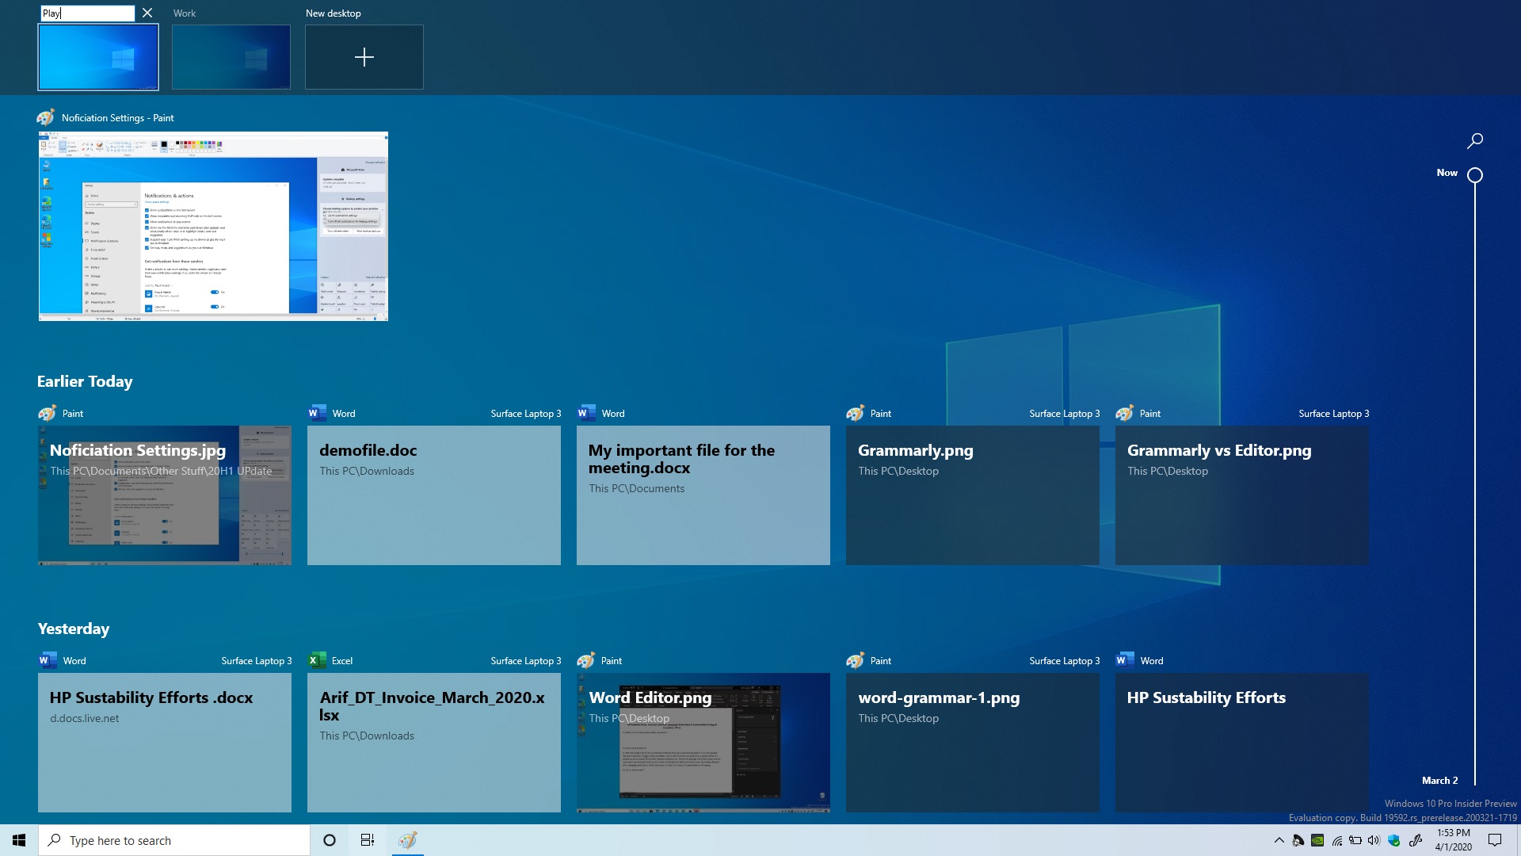Click Word icon above HP Sustability Efforts .docx

tap(48, 660)
